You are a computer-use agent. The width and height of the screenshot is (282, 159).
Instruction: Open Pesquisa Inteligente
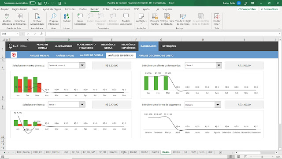(x=53, y=19)
